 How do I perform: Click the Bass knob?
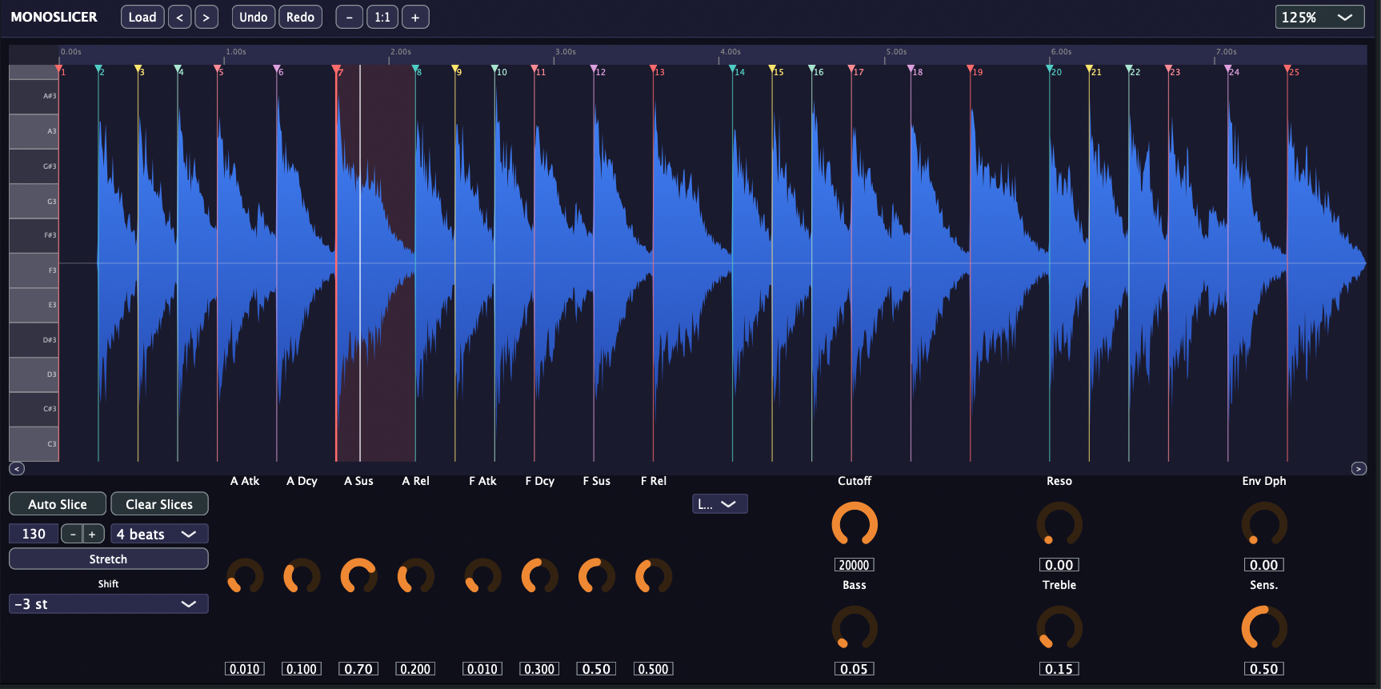tap(855, 628)
